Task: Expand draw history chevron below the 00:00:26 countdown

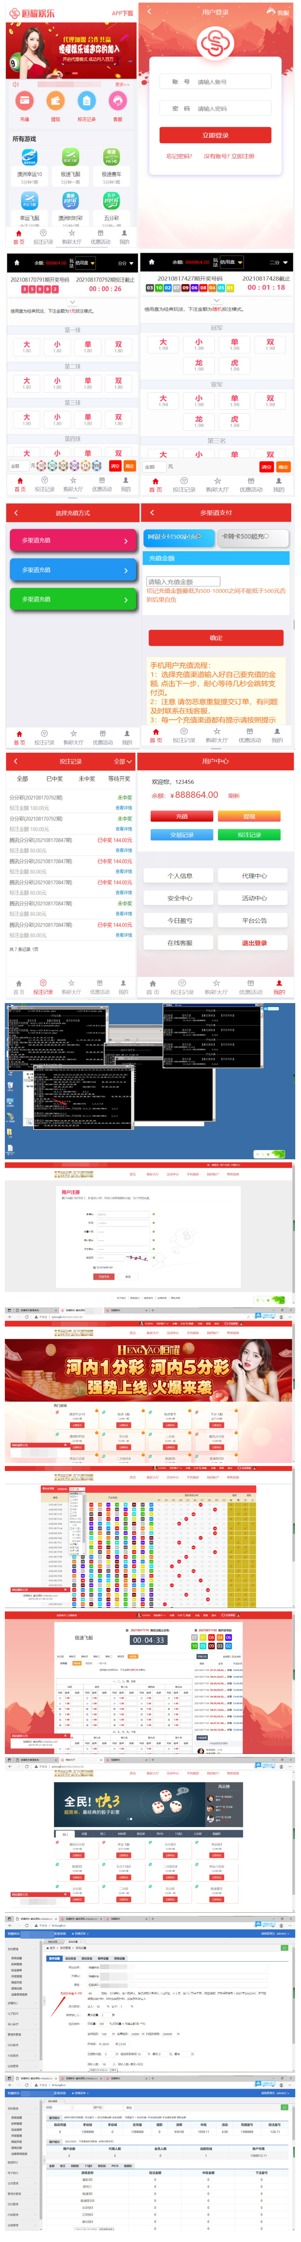Action: point(72,302)
